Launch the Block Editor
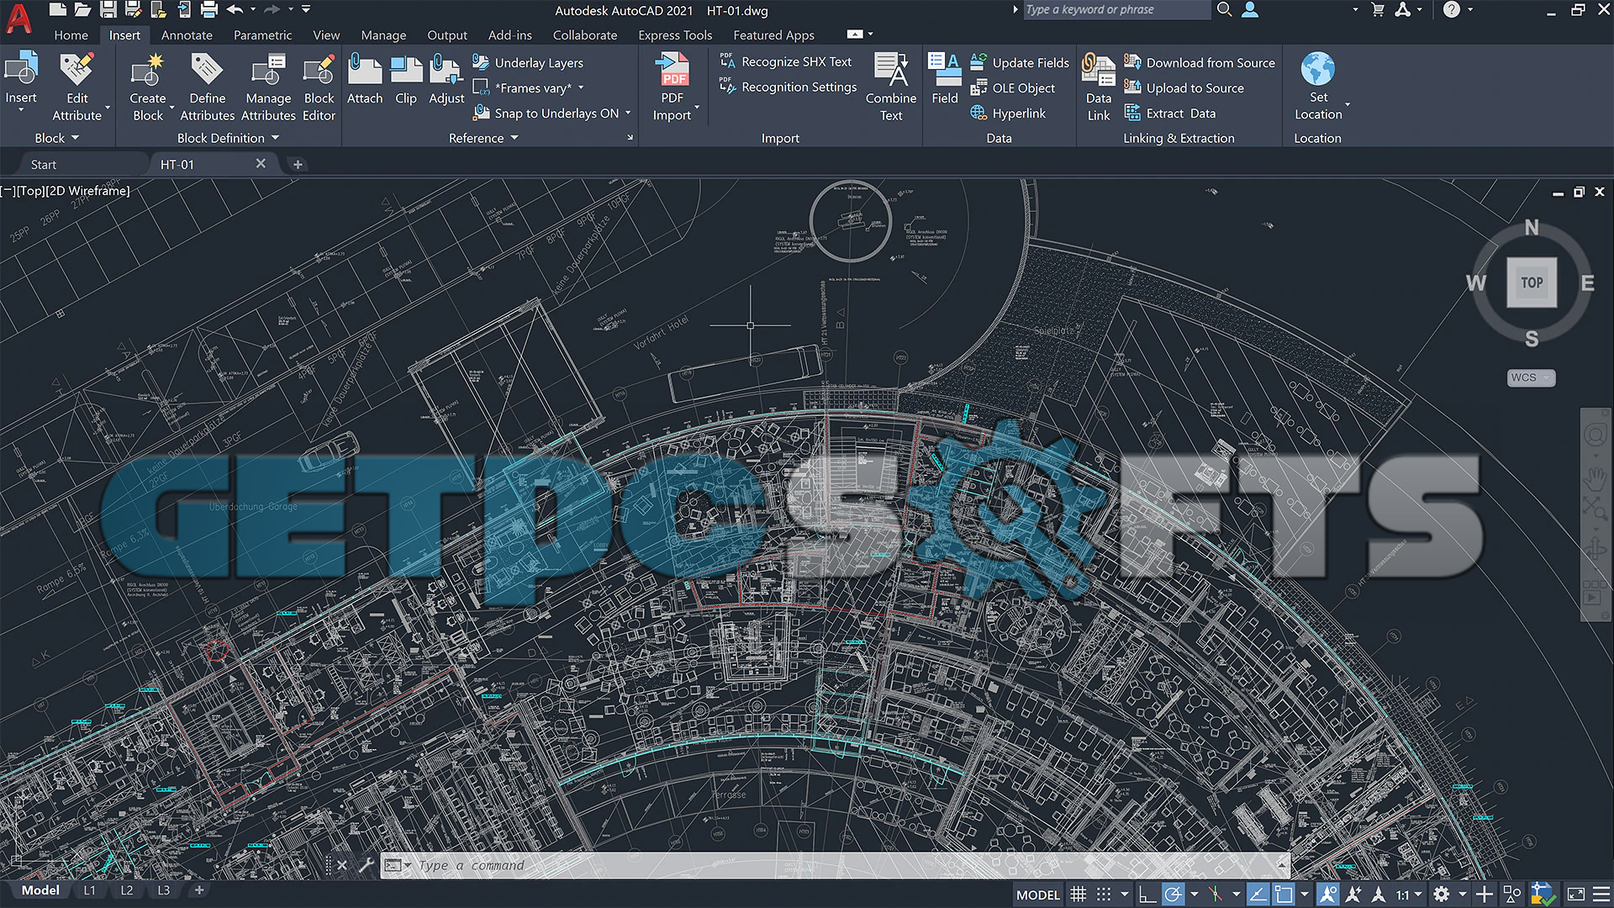Viewport: 1614px width, 908px height. pos(319,87)
